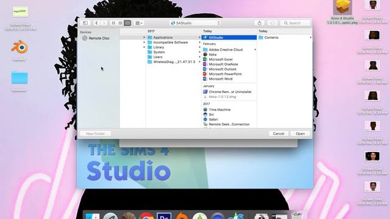Open the blue folder on the desktop
Screen dimensions: 390x219
19,78
